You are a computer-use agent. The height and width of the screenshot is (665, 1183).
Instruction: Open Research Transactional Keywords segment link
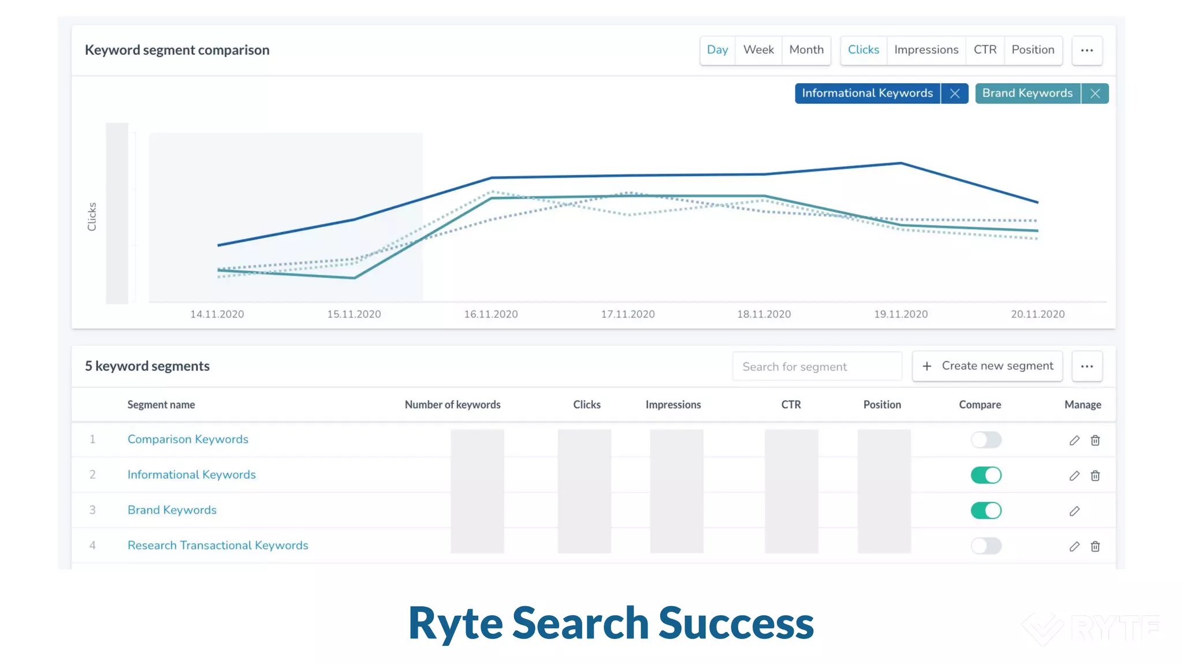click(218, 546)
